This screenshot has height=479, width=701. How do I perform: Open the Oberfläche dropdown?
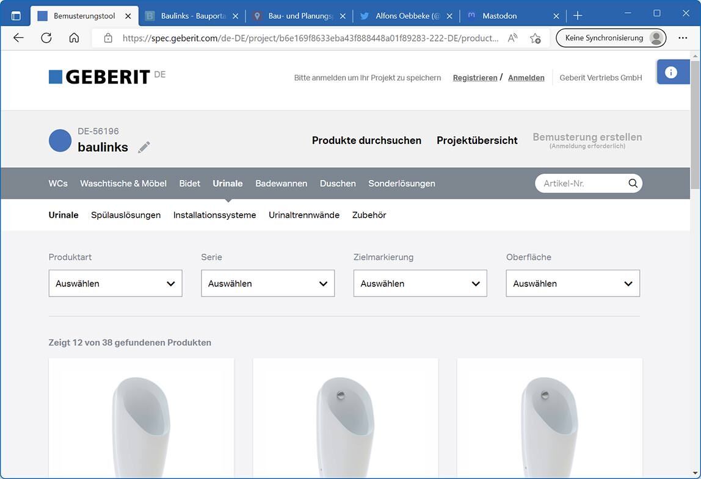[x=573, y=283]
